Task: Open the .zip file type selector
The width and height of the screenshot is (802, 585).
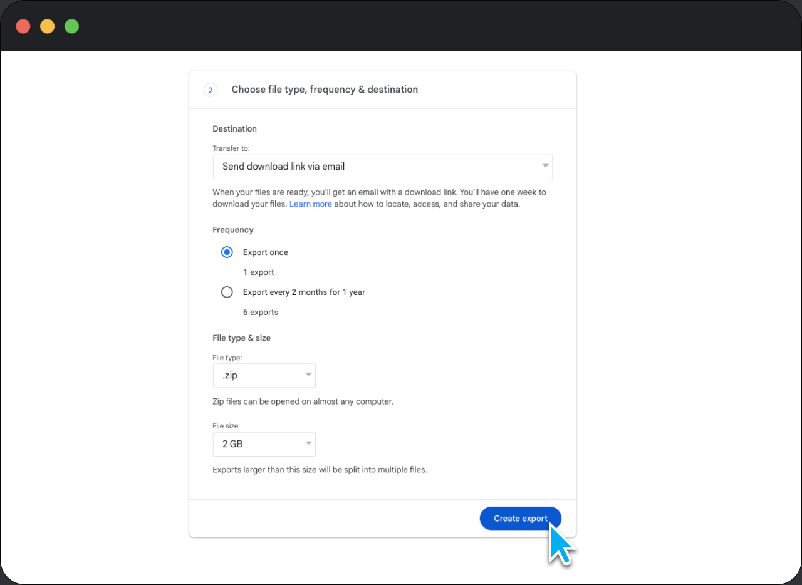Action: (264, 375)
